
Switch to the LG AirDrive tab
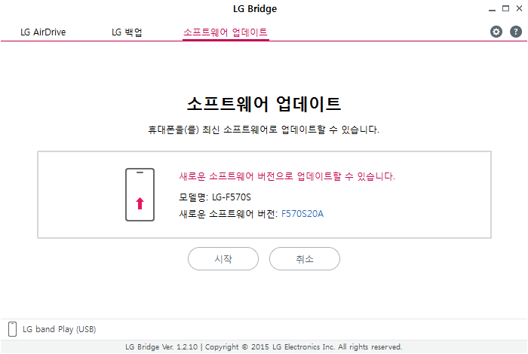[42, 32]
